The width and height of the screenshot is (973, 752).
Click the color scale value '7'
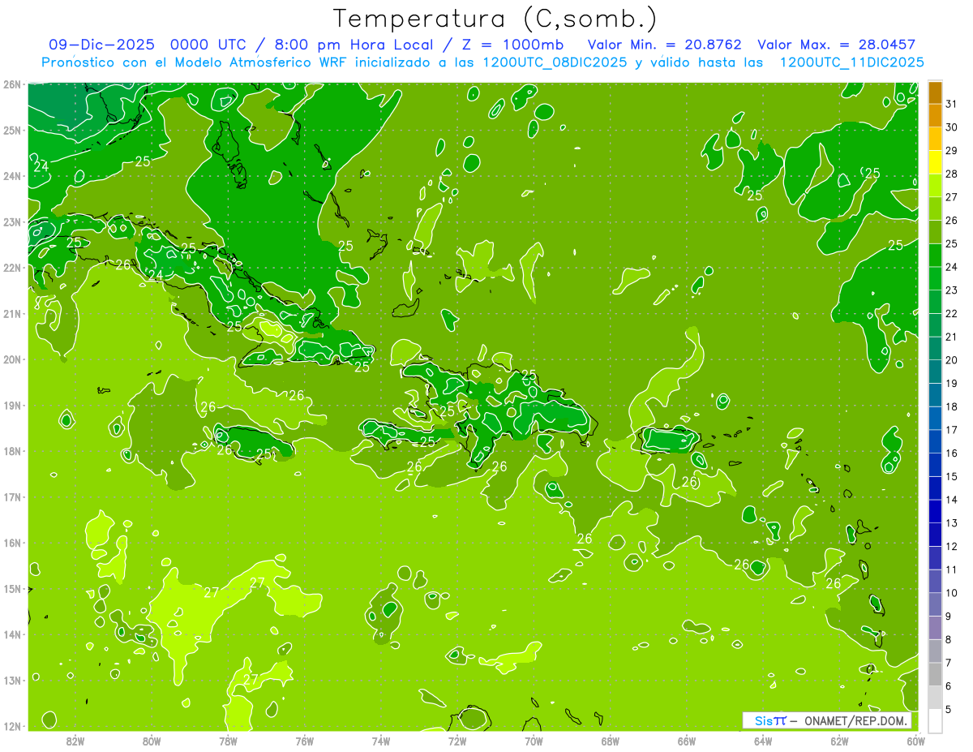pyautogui.click(x=949, y=664)
